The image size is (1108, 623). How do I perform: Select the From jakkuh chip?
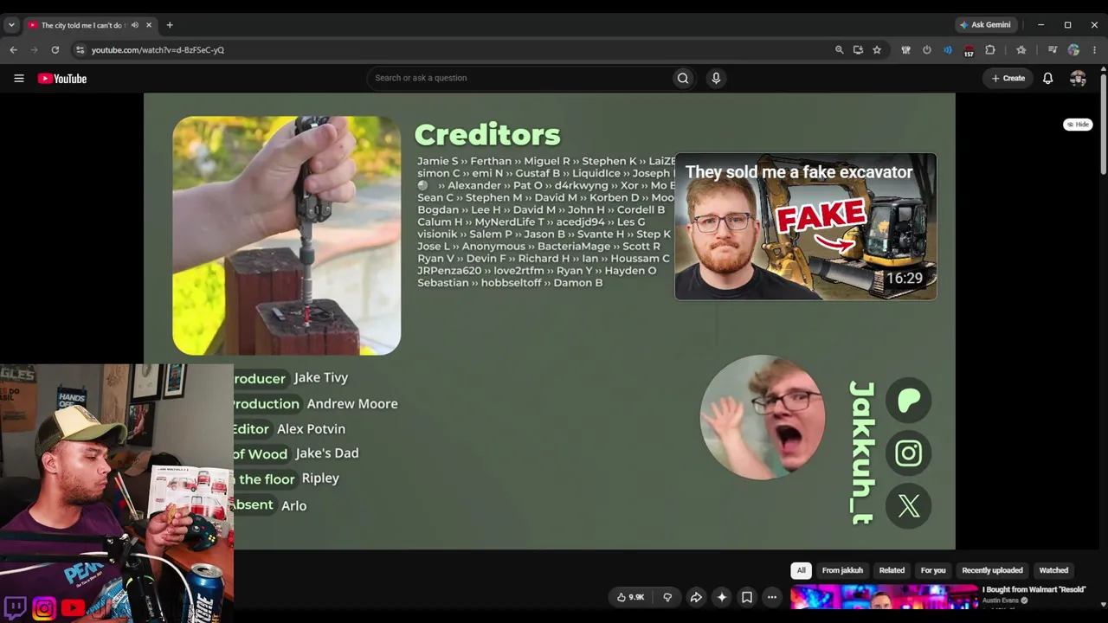click(x=842, y=570)
